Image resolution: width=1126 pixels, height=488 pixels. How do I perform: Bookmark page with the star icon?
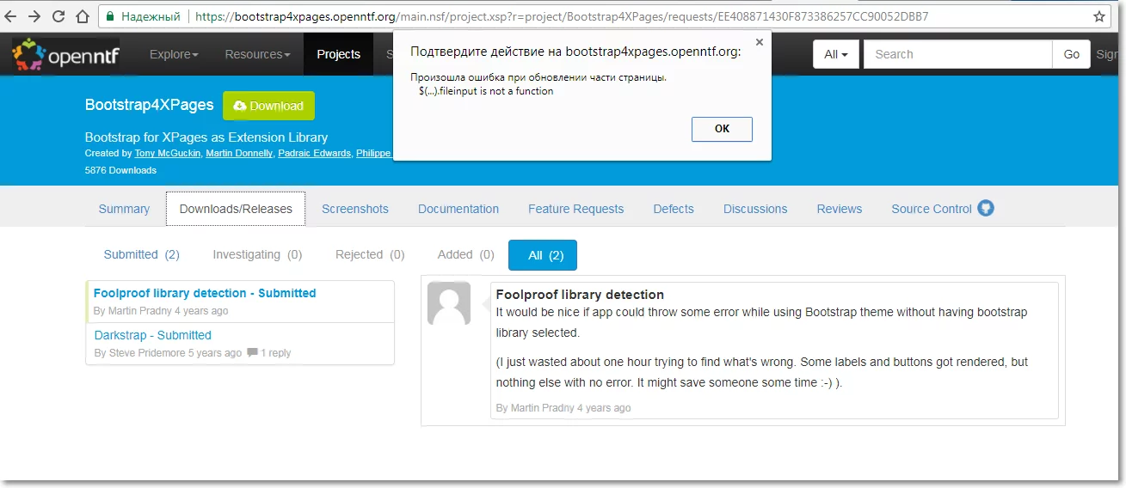[1099, 16]
